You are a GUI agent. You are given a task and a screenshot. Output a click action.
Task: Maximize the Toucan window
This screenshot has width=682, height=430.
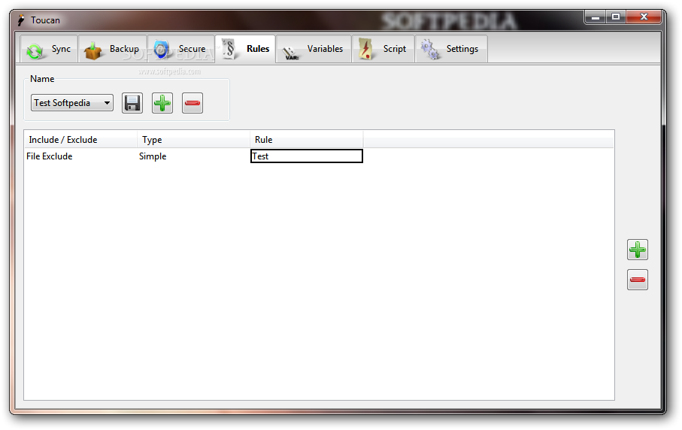click(615, 17)
